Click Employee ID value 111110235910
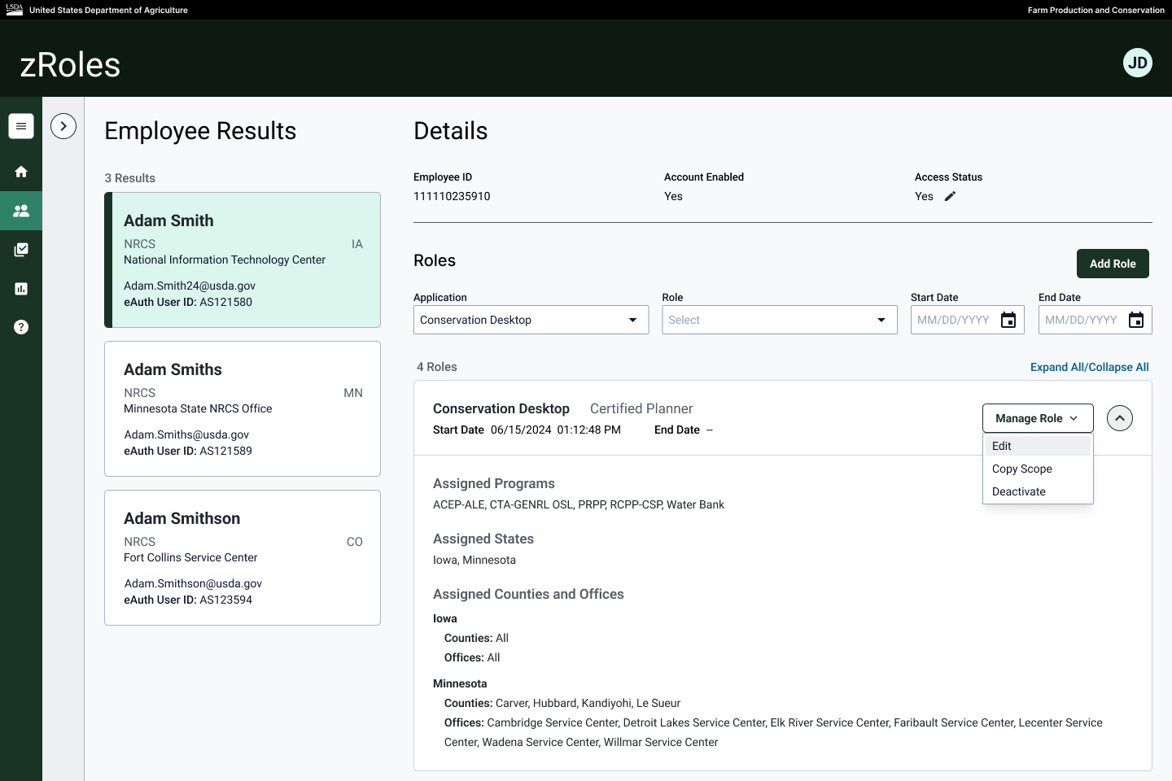The height and width of the screenshot is (781, 1172). [x=452, y=196]
